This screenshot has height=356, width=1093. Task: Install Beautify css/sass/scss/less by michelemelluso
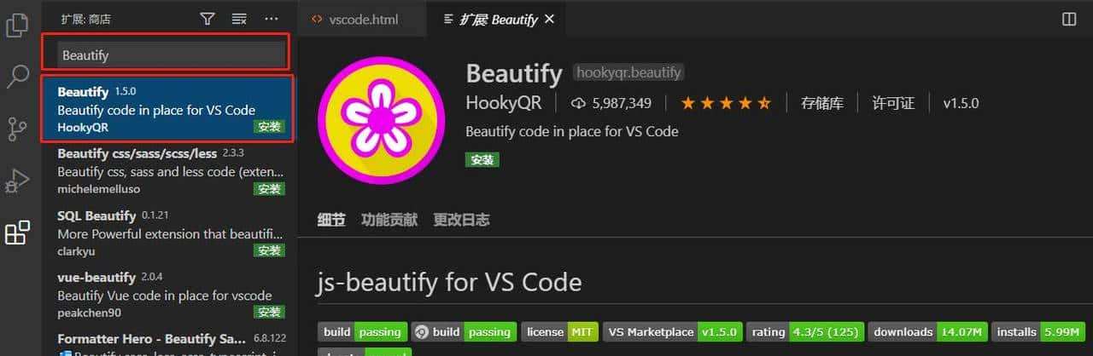(x=269, y=189)
